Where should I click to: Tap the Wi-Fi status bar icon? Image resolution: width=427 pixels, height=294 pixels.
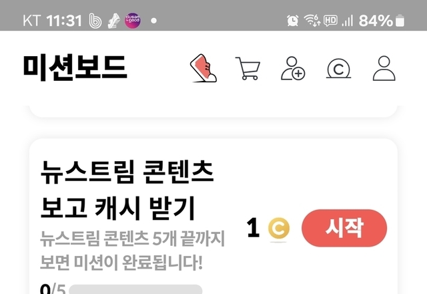312,21
